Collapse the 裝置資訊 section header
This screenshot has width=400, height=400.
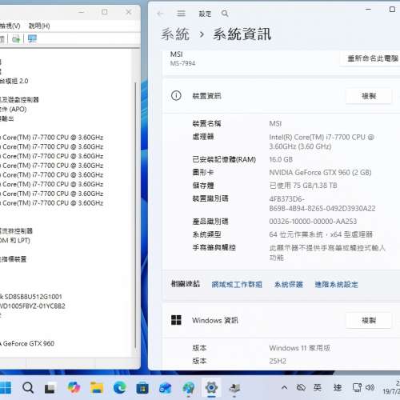[282, 96]
